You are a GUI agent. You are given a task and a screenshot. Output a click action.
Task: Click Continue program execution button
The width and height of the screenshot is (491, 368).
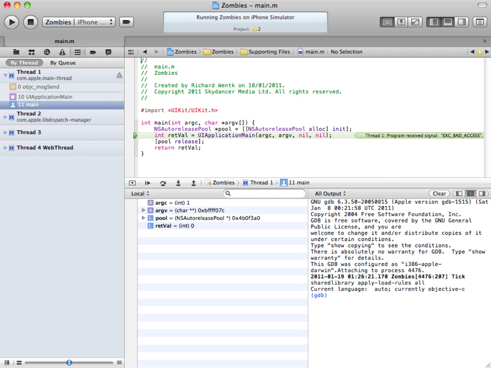click(147, 183)
